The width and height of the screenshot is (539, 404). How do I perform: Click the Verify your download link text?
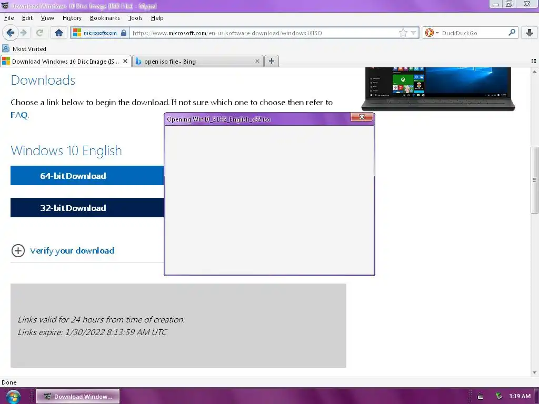point(72,250)
